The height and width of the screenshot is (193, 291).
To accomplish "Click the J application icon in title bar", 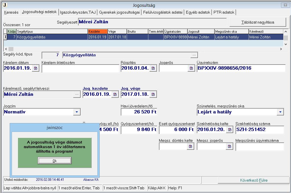I will click(5, 5).
